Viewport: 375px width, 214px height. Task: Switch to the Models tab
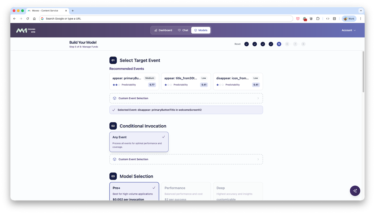coord(201,30)
